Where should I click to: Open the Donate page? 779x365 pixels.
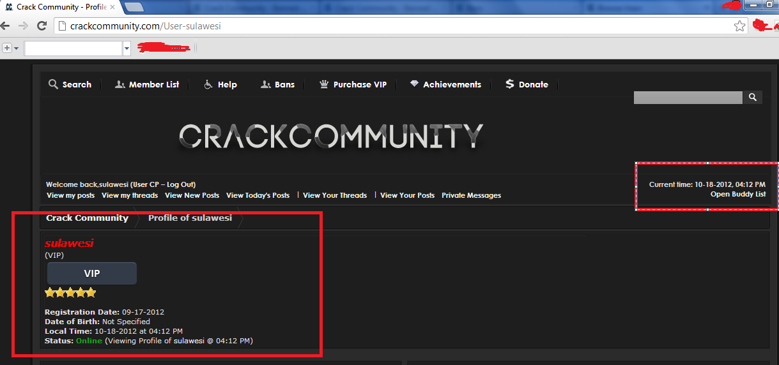pos(533,84)
